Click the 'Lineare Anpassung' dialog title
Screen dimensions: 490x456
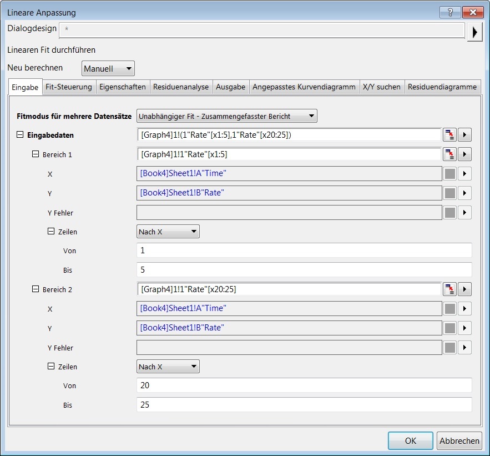click(42, 13)
